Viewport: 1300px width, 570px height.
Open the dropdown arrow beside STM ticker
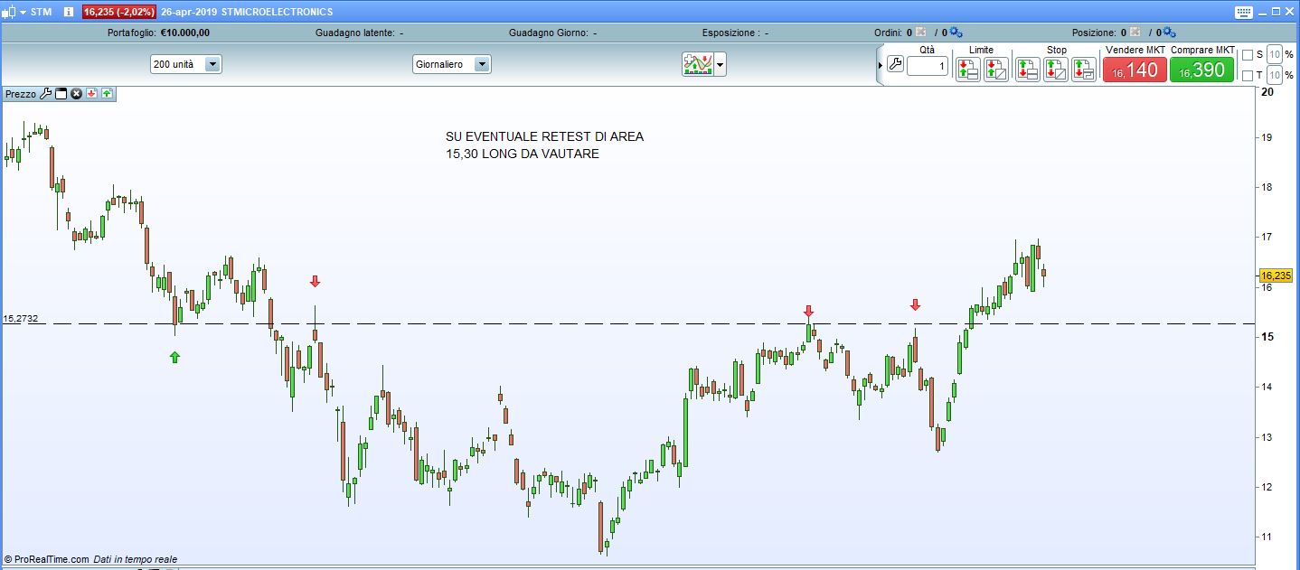(23, 13)
